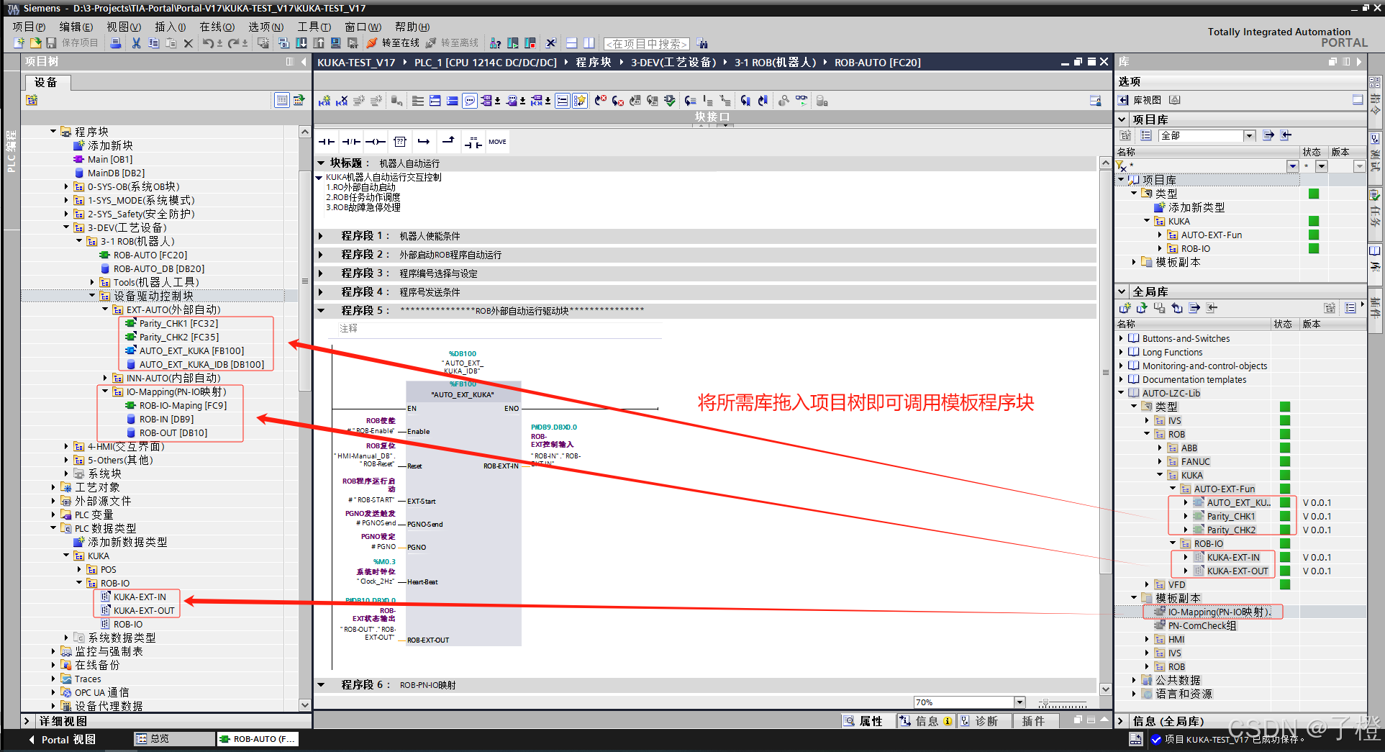
Task: Click the Create new global library icon
Action: 1125,308
